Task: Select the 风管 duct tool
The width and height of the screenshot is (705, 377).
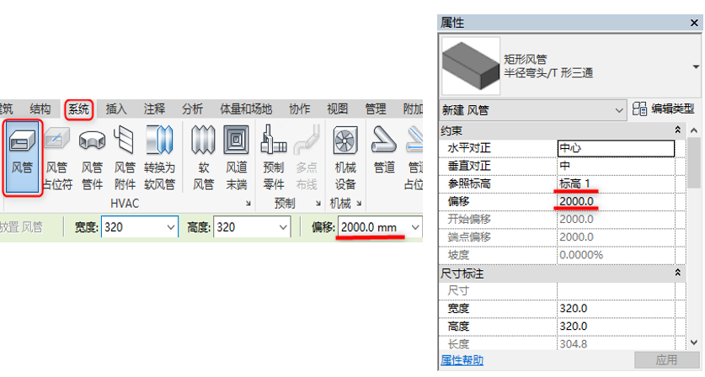Action: pos(23,157)
